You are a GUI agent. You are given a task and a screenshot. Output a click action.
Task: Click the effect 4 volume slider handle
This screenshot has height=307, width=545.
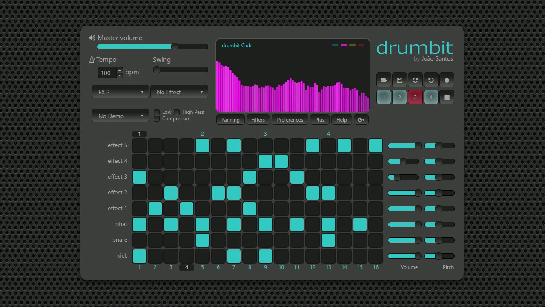tap(403, 161)
